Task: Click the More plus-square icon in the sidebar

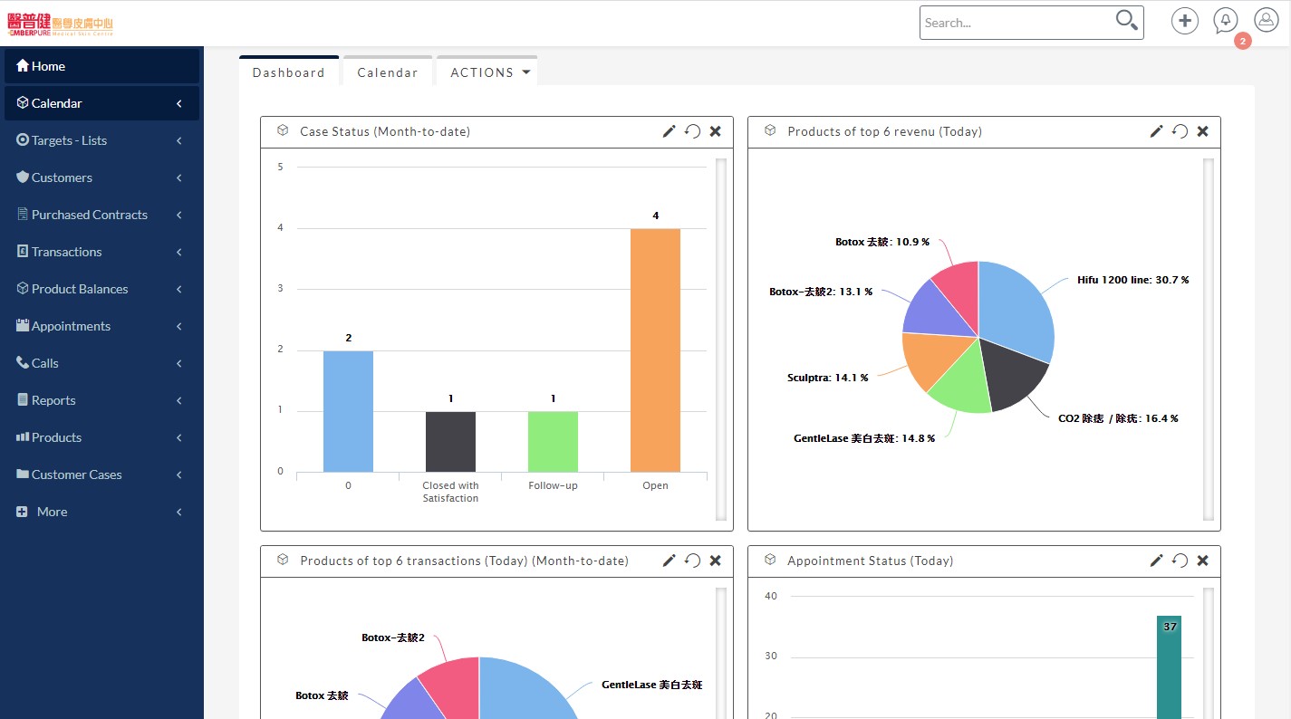Action: [23, 512]
